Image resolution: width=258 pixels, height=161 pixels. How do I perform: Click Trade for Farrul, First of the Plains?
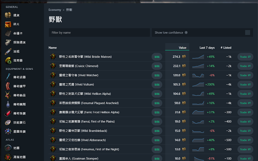[x=245, y=121]
